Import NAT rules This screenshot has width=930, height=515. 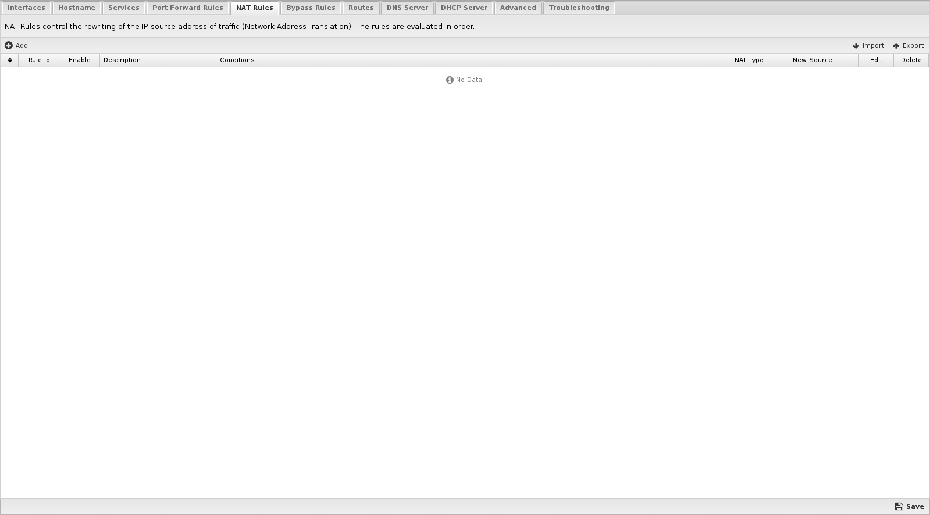coord(868,45)
